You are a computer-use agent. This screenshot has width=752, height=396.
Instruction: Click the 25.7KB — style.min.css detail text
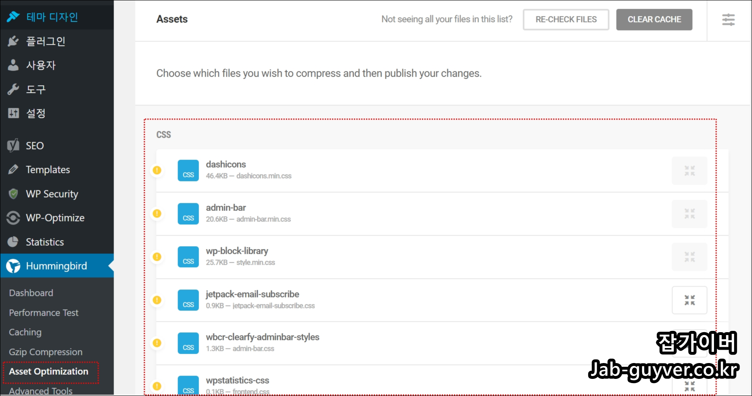(x=240, y=262)
